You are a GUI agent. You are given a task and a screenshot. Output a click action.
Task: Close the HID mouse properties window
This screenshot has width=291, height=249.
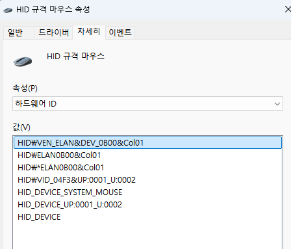(x=288, y=9)
